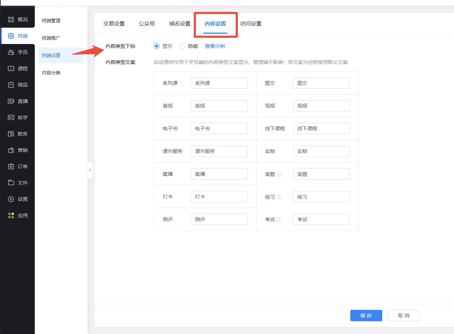Select the 商品 products bag icon
The image size is (454, 334).
(11, 85)
